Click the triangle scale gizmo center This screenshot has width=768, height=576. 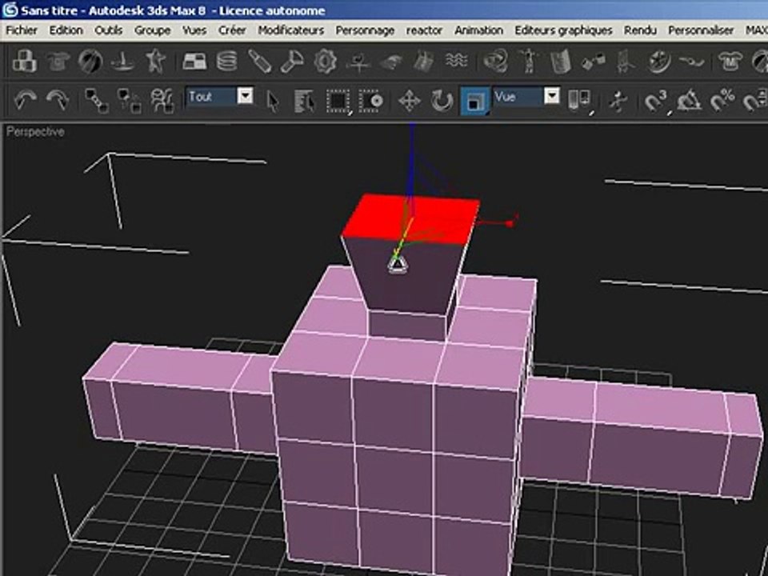coord(398,265)
